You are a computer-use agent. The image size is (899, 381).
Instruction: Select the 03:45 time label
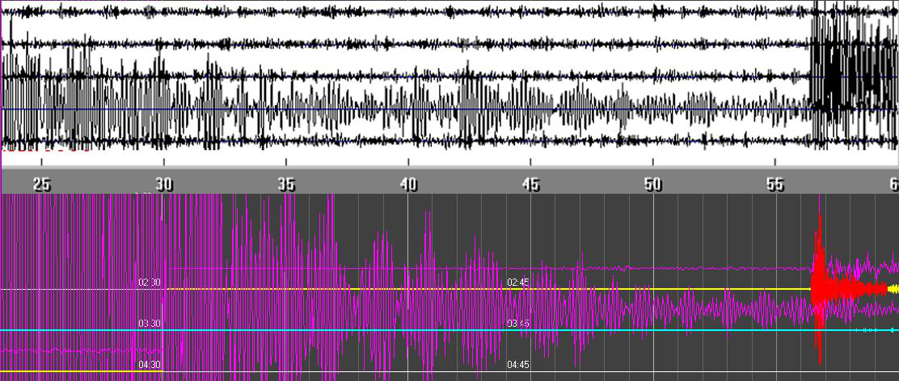[518, 324]
